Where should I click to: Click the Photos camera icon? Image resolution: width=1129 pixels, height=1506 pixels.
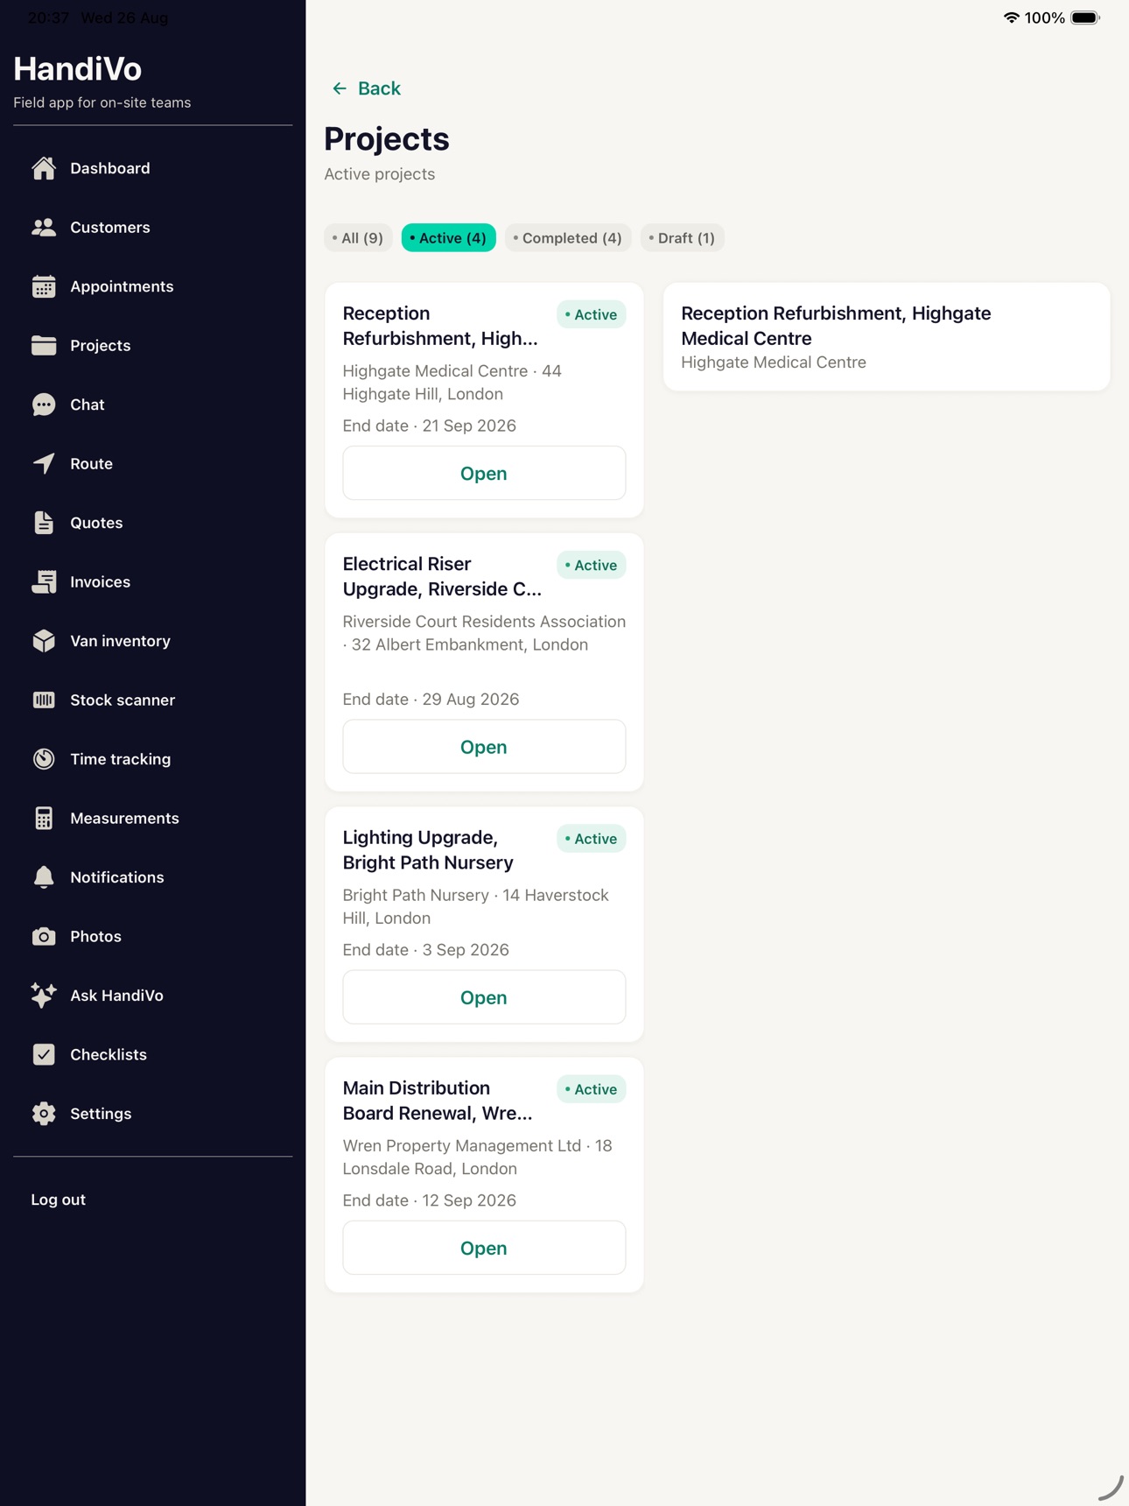(44, 937)
